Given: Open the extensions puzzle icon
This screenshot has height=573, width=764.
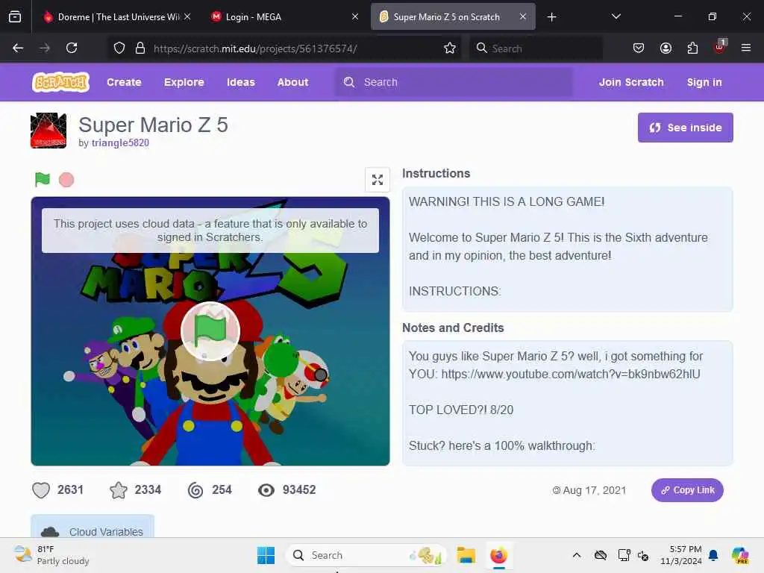Looking at the screenshot, I should click(x=692, y=48).
